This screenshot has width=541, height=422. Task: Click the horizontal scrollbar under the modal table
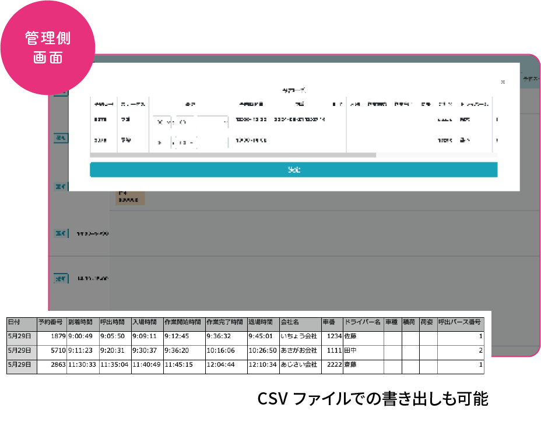pos(233,155)
